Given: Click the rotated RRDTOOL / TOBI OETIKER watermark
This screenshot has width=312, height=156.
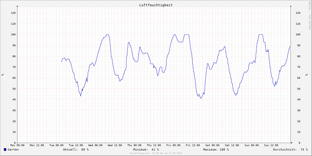Looking at the screenshot, I should [x=309, y=15].
